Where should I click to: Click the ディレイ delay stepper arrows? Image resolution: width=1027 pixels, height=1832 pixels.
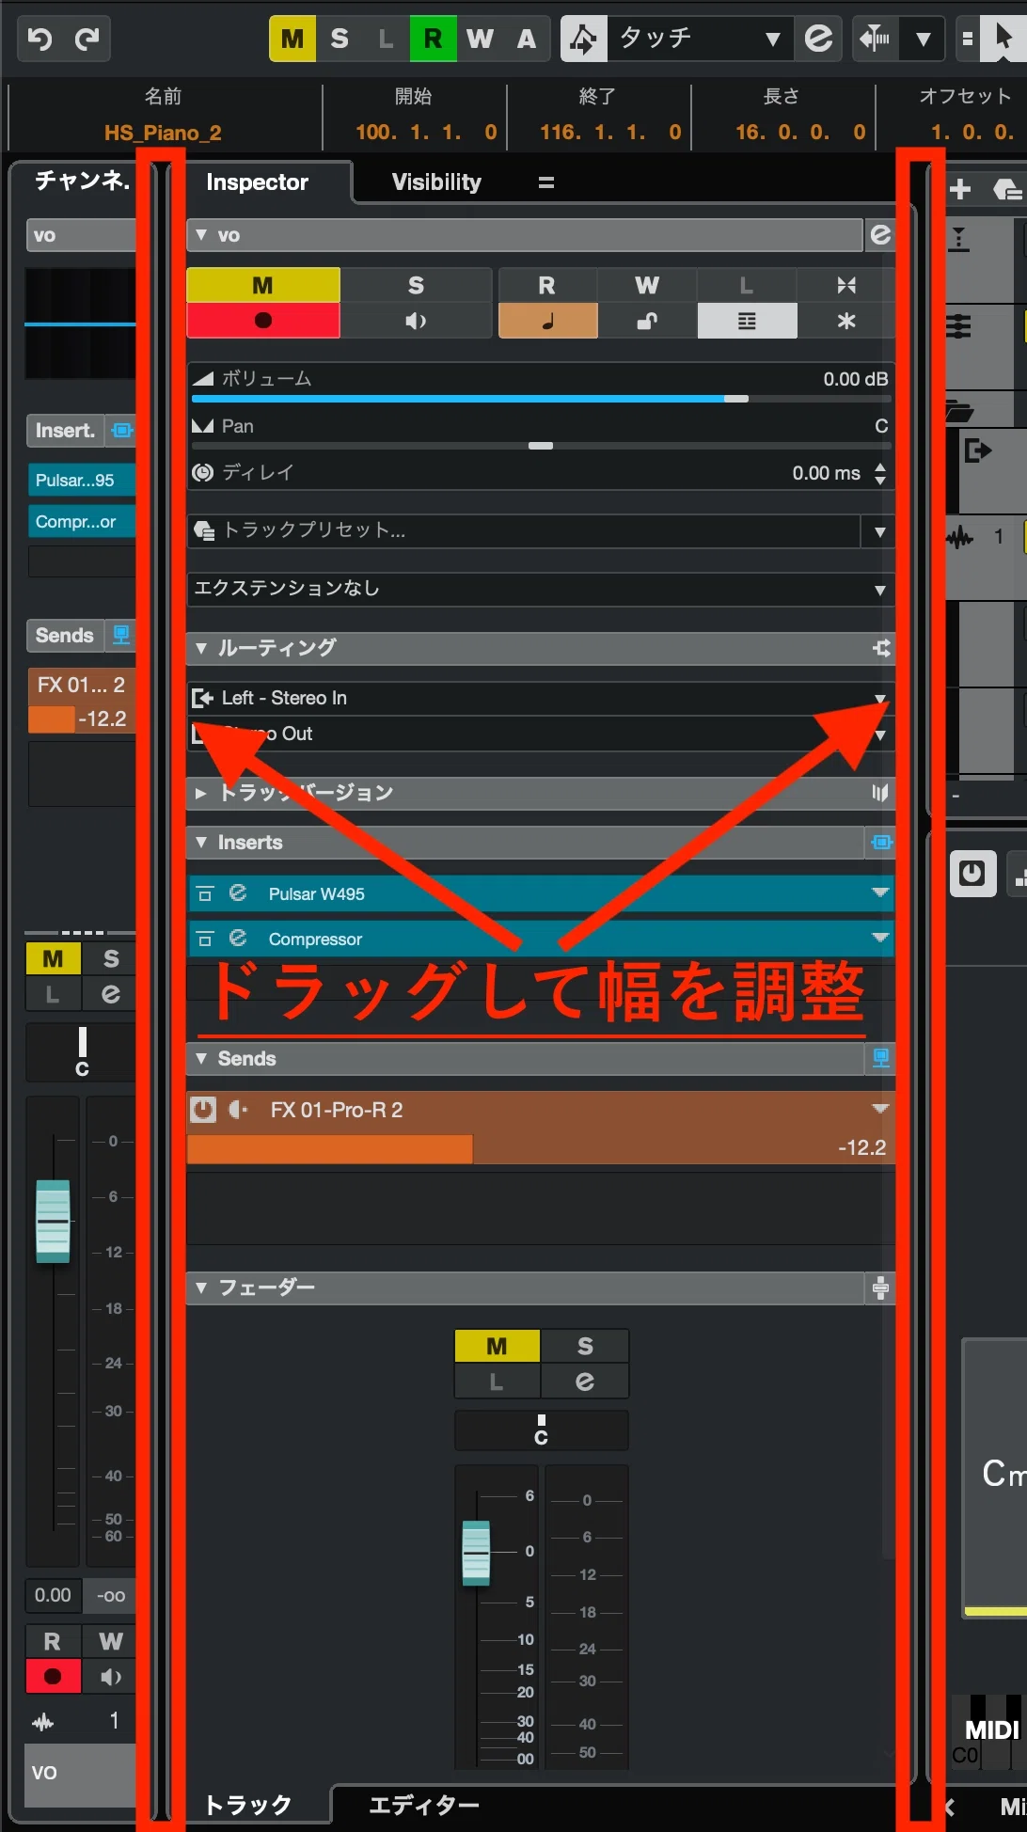point(880,473)
